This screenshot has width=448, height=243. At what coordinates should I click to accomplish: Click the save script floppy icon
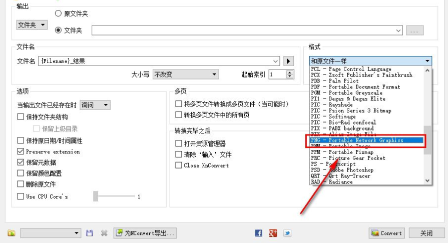(x=90, y=233)
